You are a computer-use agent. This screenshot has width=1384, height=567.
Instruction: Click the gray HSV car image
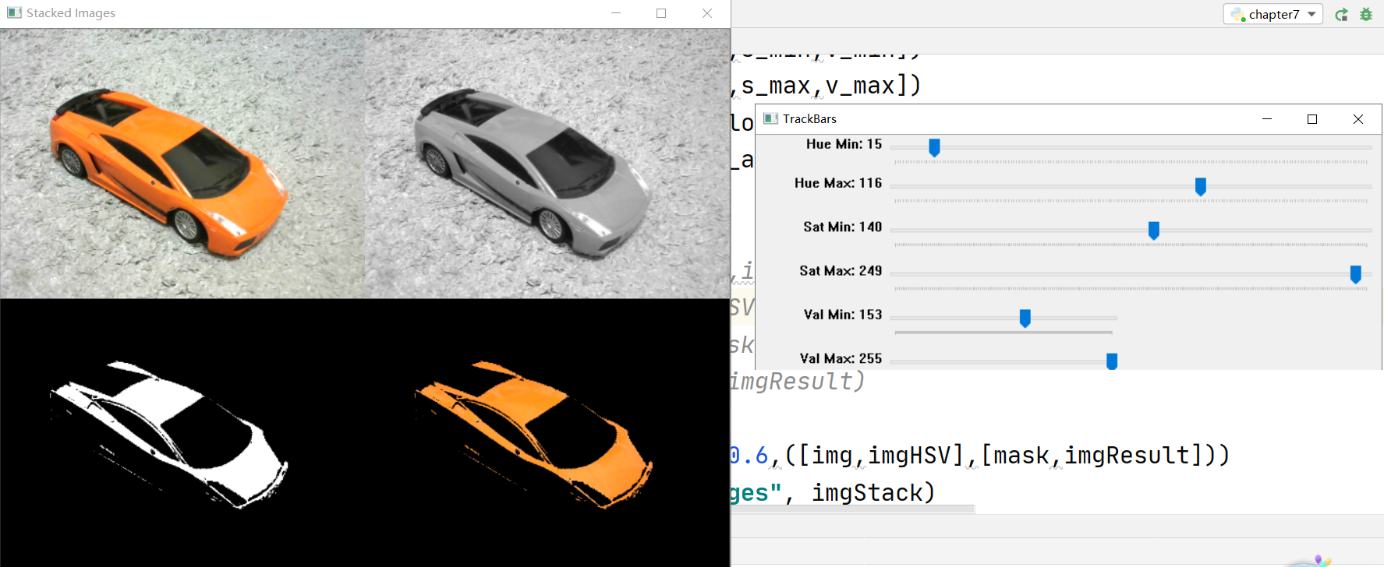click(547, 164)
